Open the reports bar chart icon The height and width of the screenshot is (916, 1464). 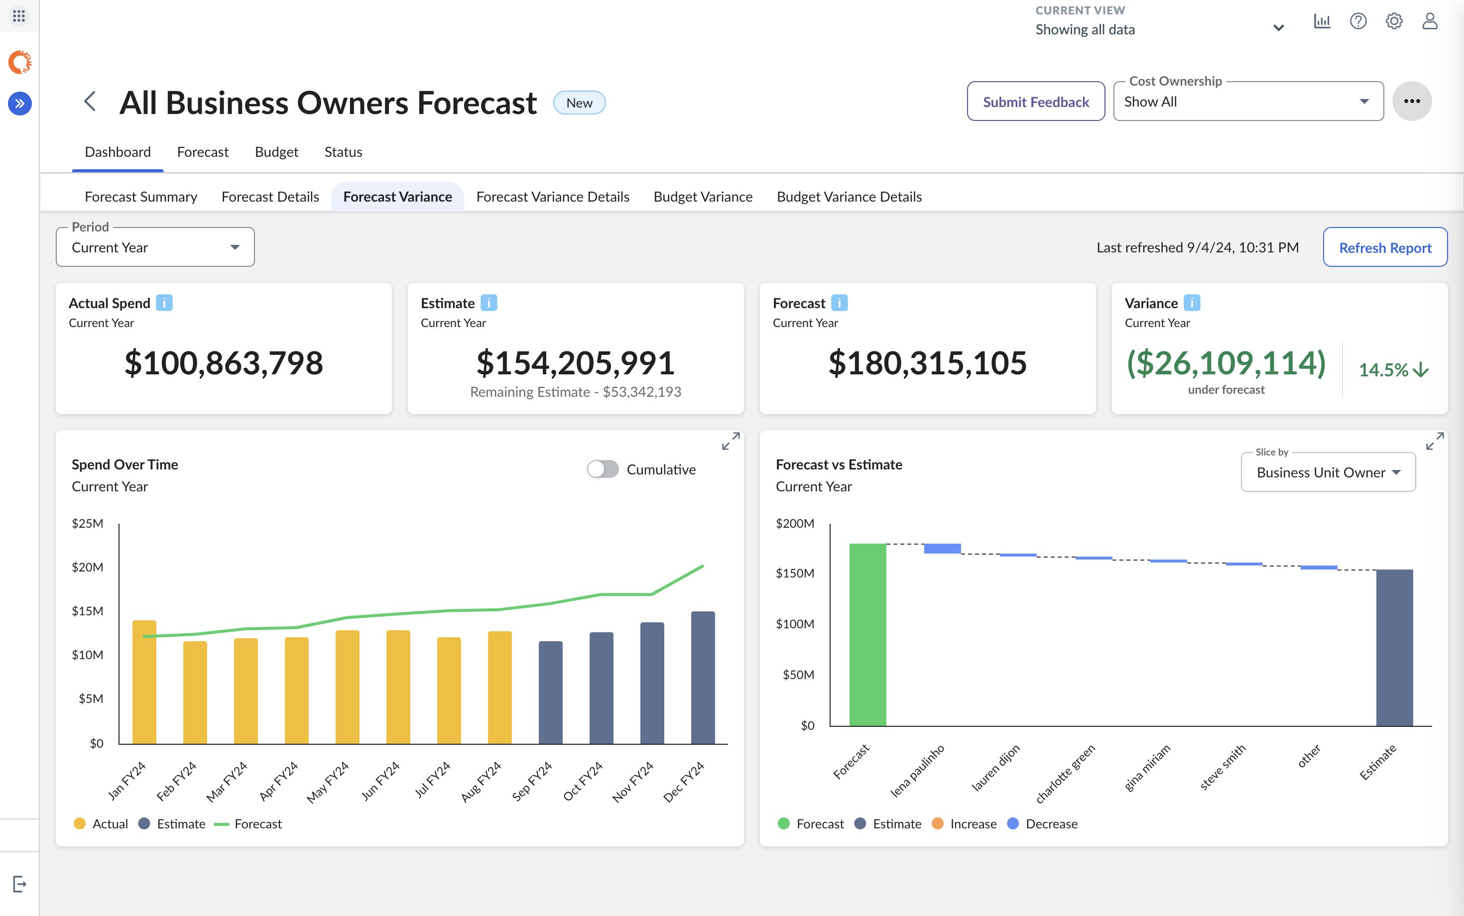click(x=1322, y=22)
